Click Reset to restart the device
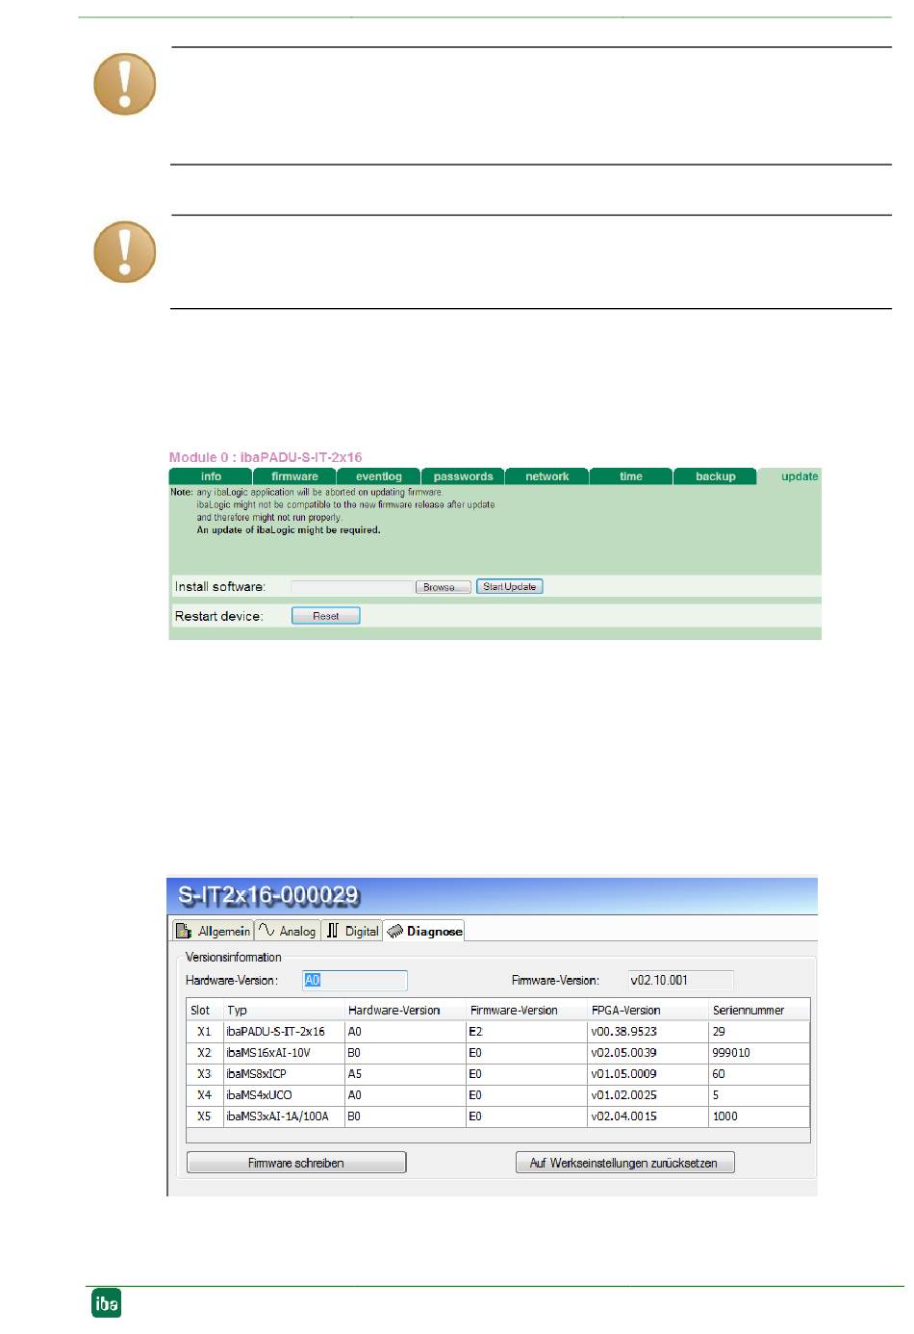914x1334 pixels. click(x=326, y=616)
